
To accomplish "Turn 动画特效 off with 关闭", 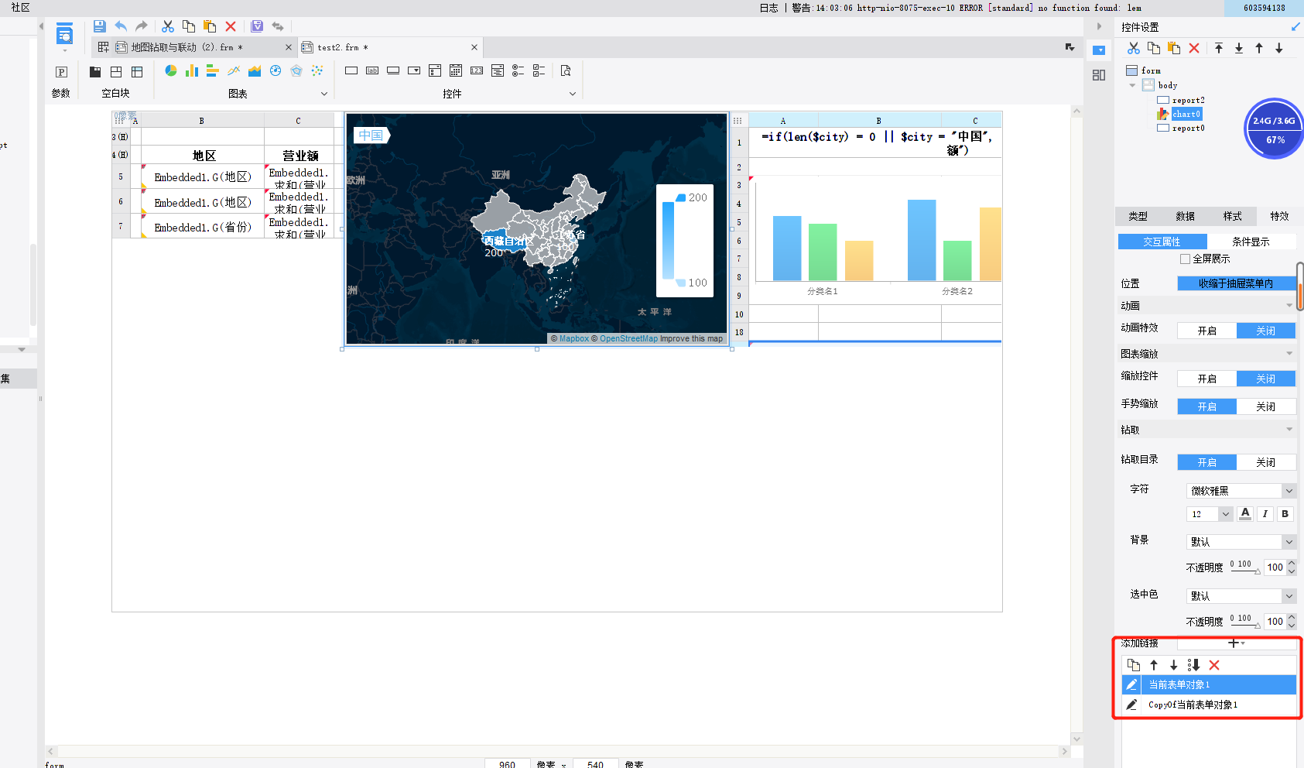I will pos(1266,331).
